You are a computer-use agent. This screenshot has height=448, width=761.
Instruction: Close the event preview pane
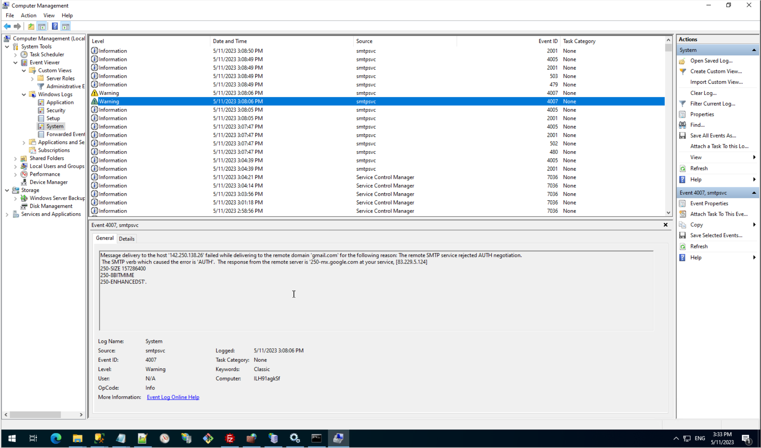pos(666,225)
